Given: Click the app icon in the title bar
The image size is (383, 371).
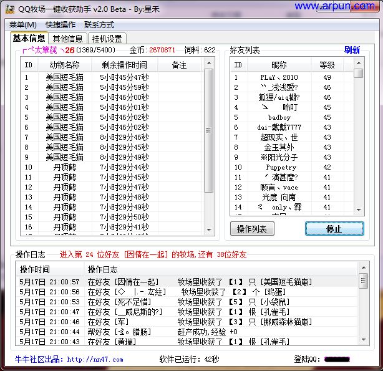Looking at the screenshot, I should point(10,9).
